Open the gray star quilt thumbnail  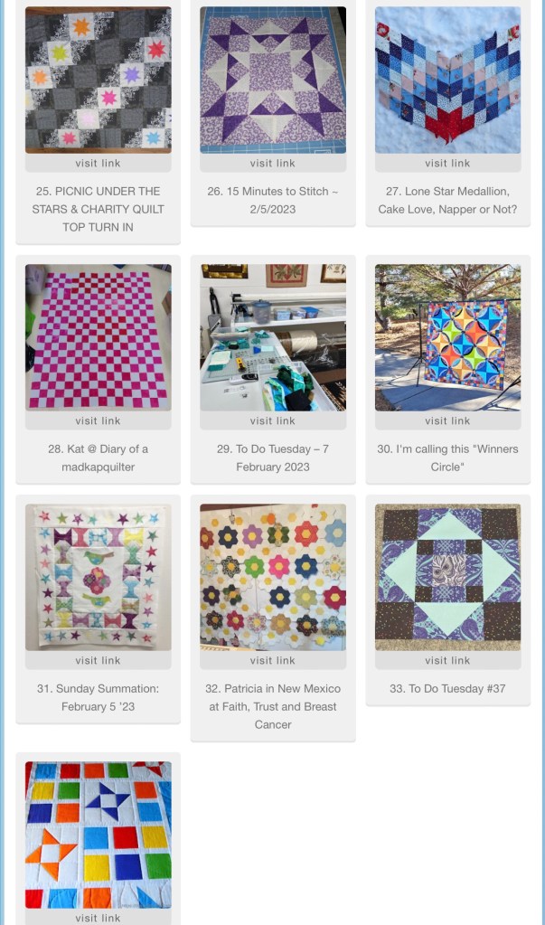[98, 80]
